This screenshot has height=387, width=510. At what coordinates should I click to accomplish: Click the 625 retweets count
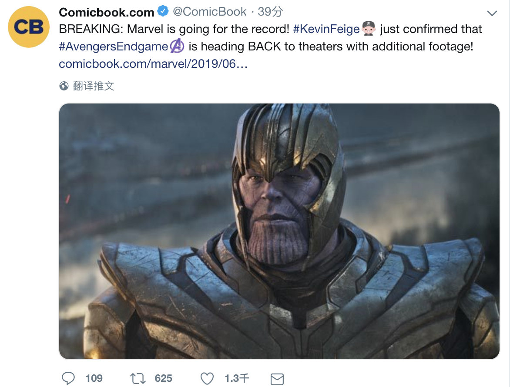click(163, 379)
